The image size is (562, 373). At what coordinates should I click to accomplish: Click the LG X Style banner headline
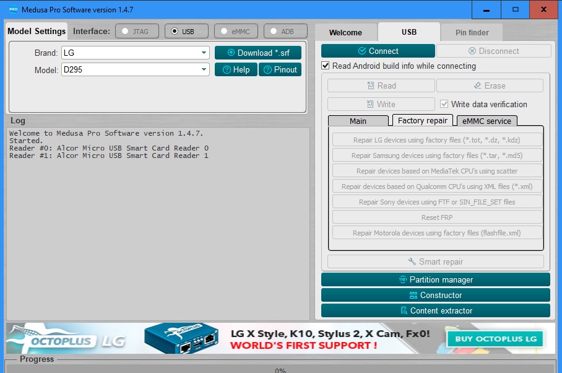tap(330, 334)
